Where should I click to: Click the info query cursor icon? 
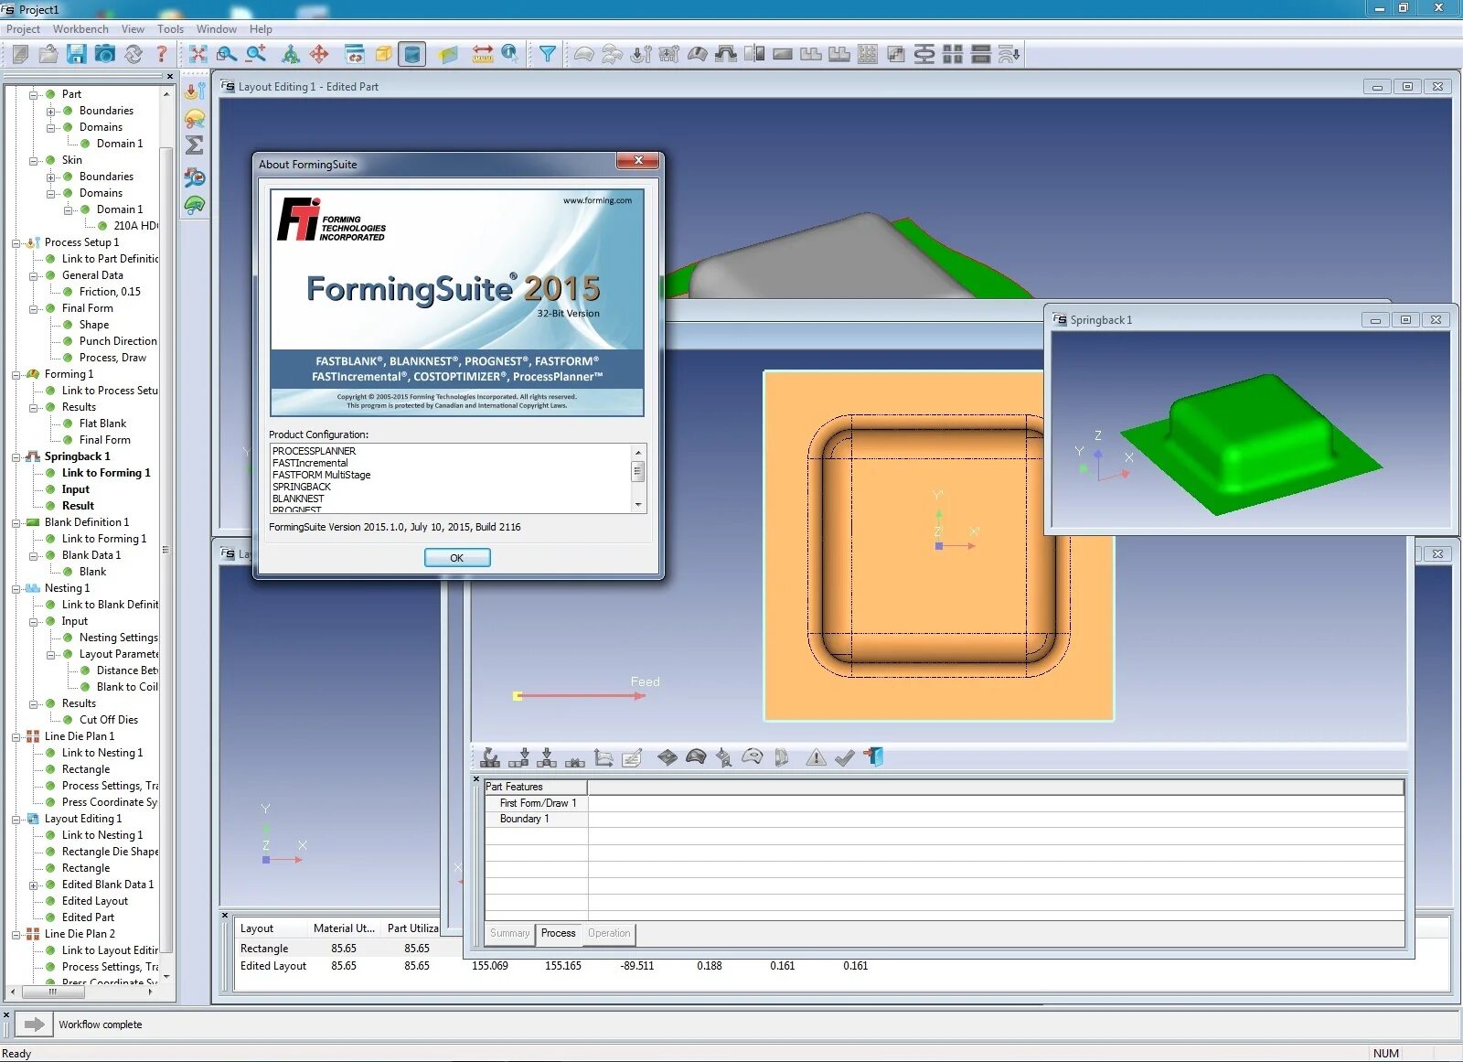pyautogui.click(x=510, y=54)
